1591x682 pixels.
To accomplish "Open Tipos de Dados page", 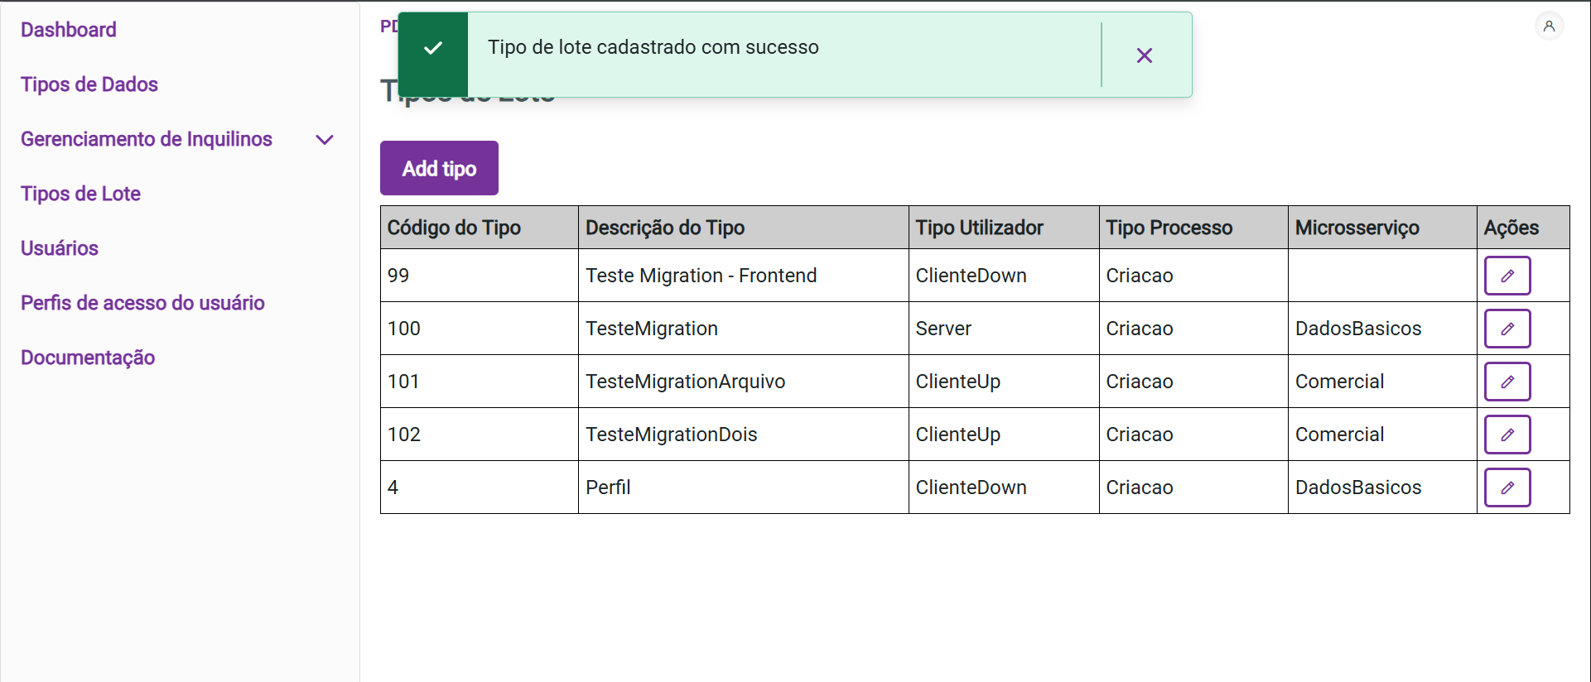I will click(89, 84).
